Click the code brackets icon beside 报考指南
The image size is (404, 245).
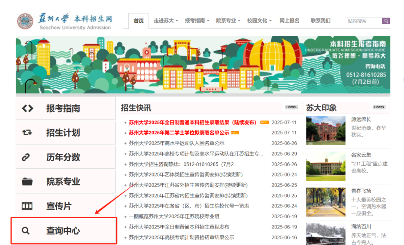tap(28, 108)
